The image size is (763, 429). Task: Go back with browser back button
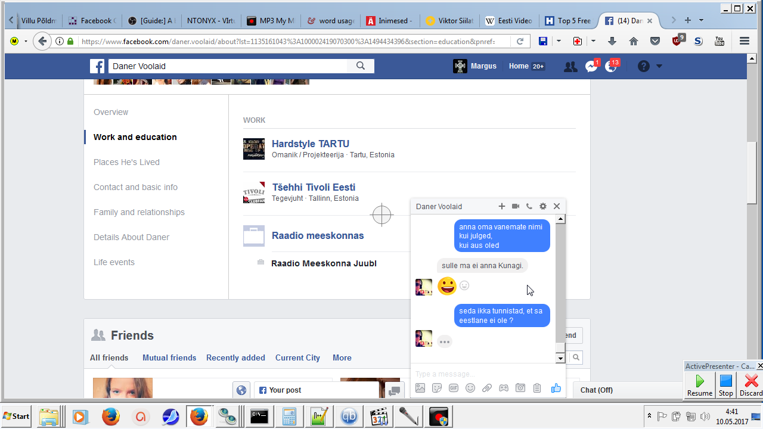[42, 41]
